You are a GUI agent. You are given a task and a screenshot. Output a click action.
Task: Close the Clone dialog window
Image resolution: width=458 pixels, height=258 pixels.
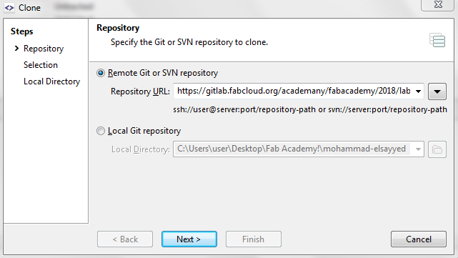click(438, 5)
